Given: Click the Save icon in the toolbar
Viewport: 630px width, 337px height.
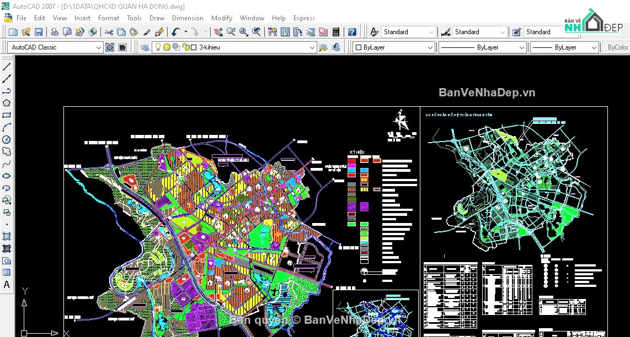Looking at the screenshot, I should (x=40, y=32).
